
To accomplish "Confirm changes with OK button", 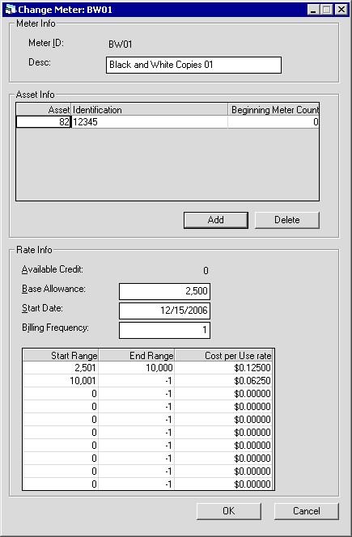I will pos(229,511).
